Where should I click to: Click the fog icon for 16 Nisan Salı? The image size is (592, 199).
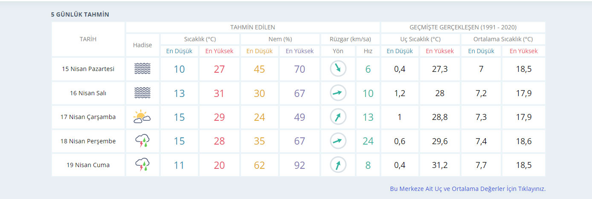point(142,93)
